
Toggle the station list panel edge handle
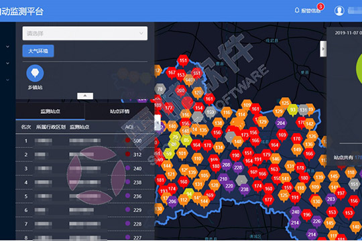(x=158, y=123)
